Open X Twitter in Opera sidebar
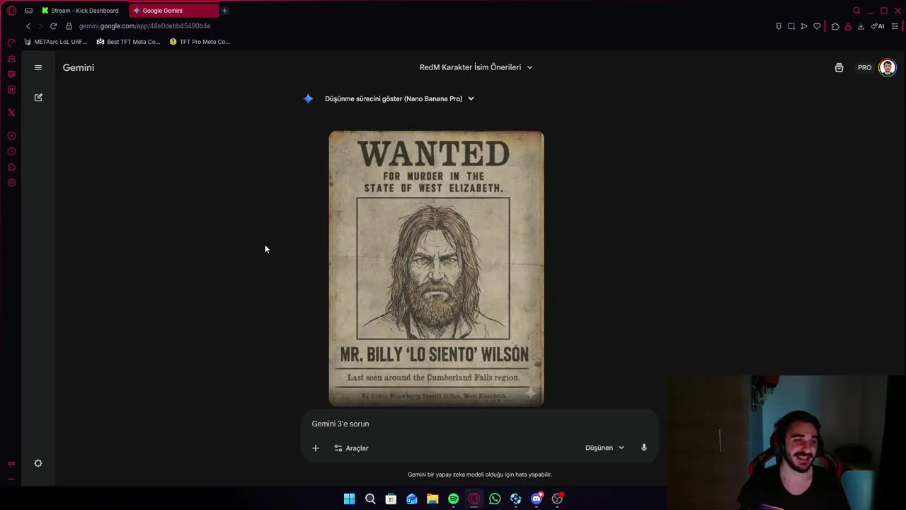 [x=11, y=113]
